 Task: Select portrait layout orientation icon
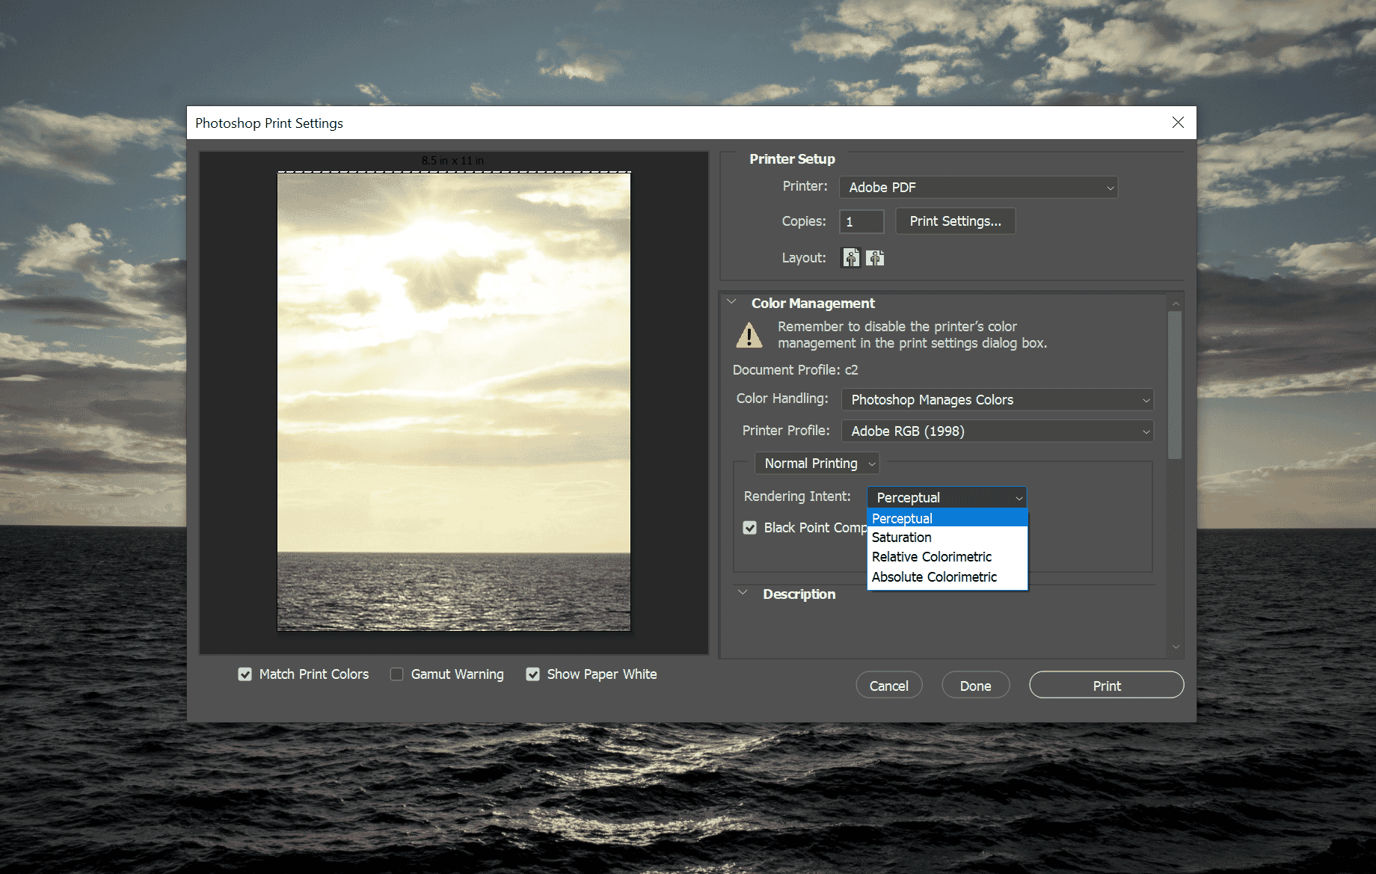pyautogui.click(x=851, y=258)
